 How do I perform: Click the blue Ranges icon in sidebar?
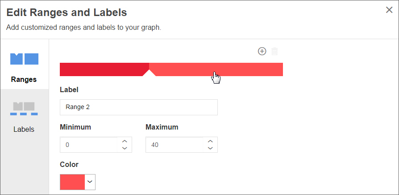point(24,59)
